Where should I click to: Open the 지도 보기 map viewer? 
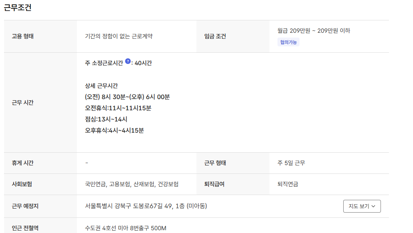pos(359,206)
